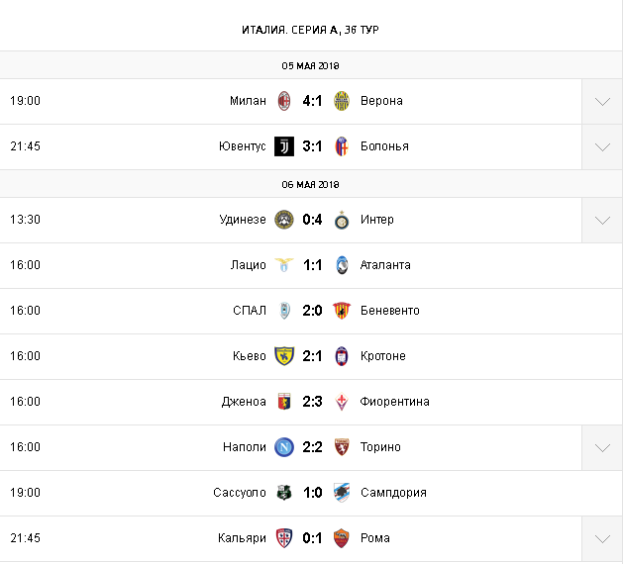Click the Milan club crest icon
The height and width of the screenshot is (564, 623).
click(284, 101)
